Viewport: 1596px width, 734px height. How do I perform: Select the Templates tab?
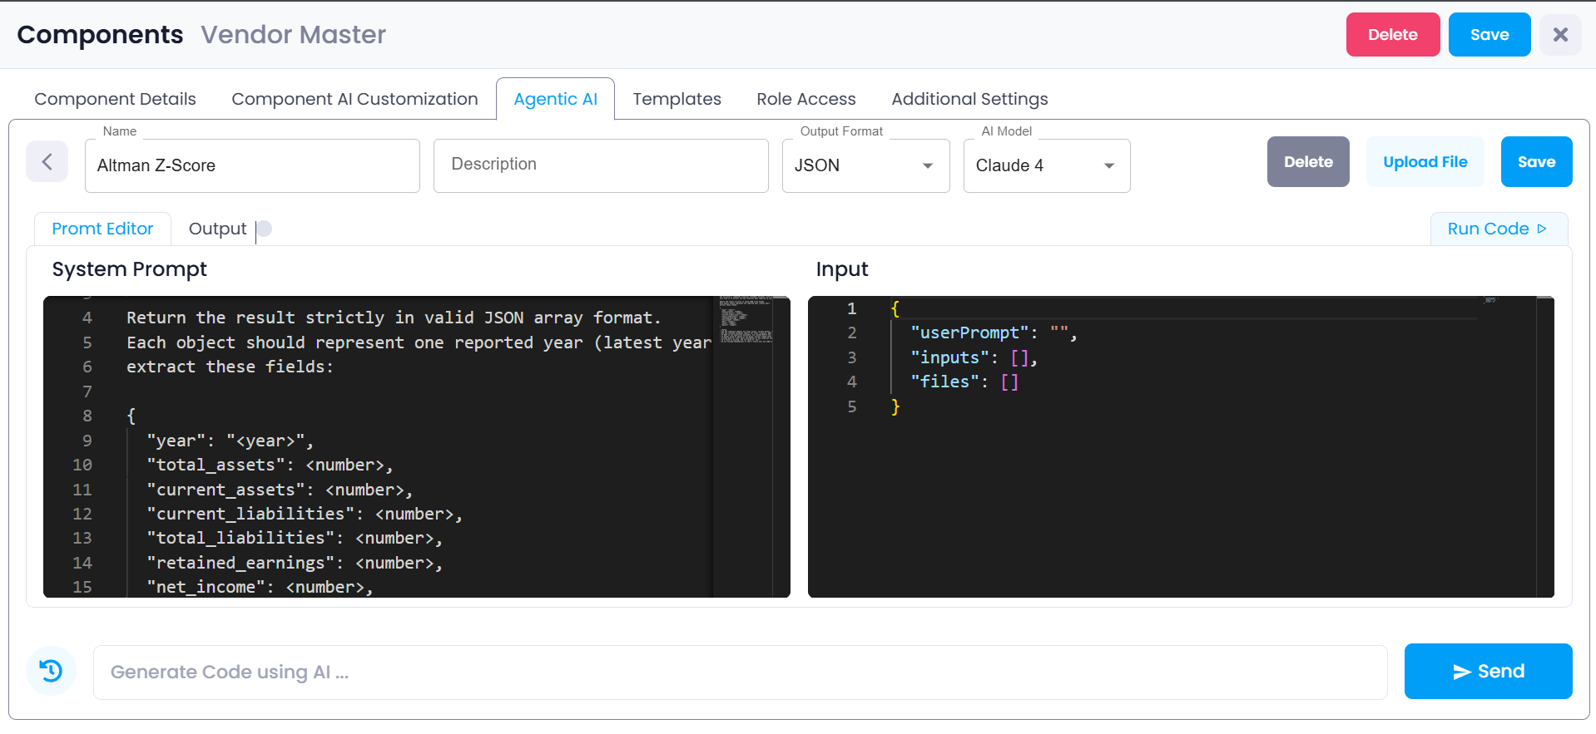tap(677, 99)
